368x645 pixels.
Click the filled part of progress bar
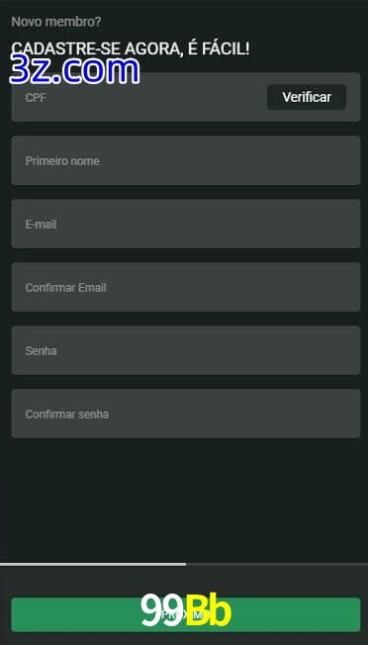click(x=93, y=564)
